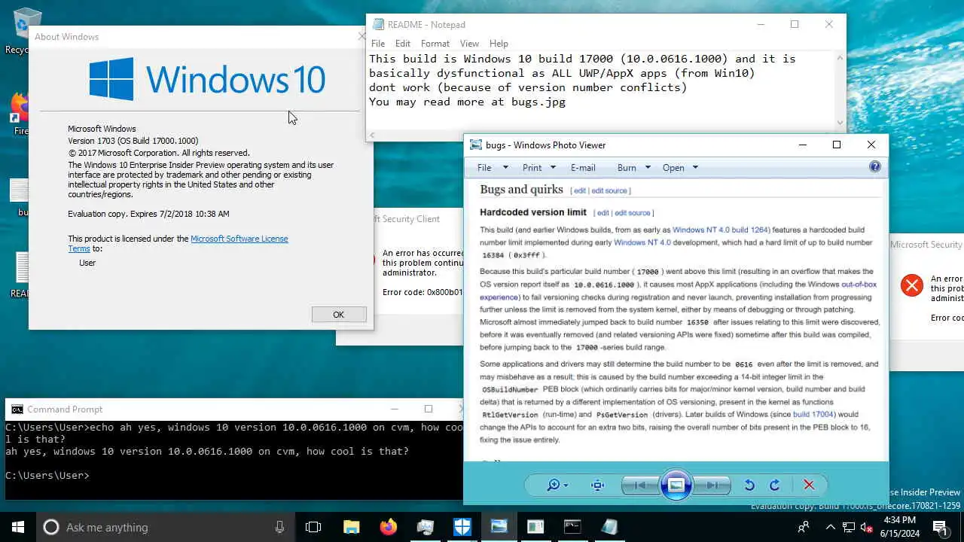The image size is (964, 542).
Task: Click 'Version 1703 (OS Build 17000.1000)' text
Action: [133, 141]
